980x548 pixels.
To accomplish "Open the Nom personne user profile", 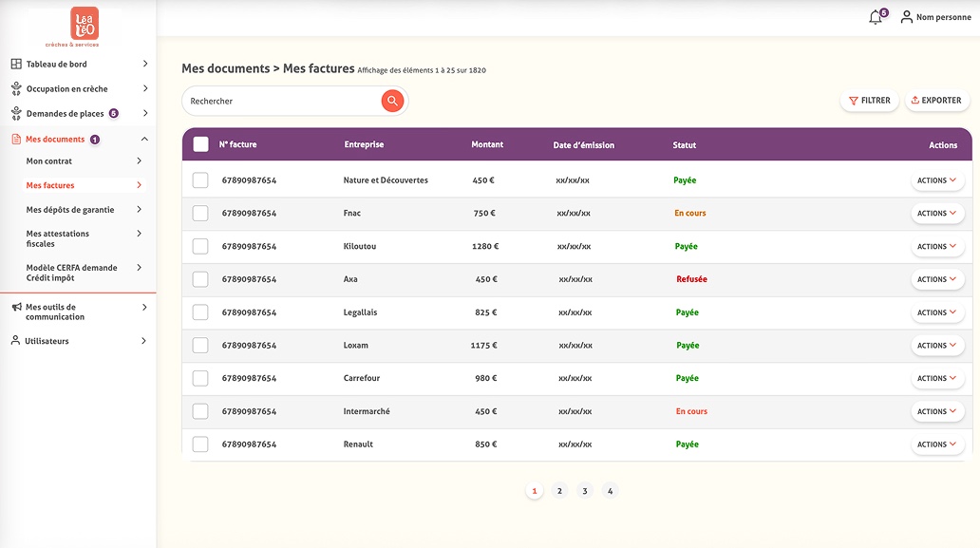I will coord(935,17).
